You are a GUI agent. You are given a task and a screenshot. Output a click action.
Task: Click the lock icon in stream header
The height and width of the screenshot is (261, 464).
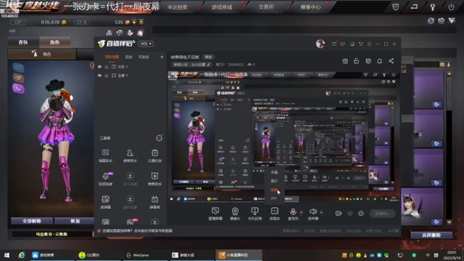[356, 61]
